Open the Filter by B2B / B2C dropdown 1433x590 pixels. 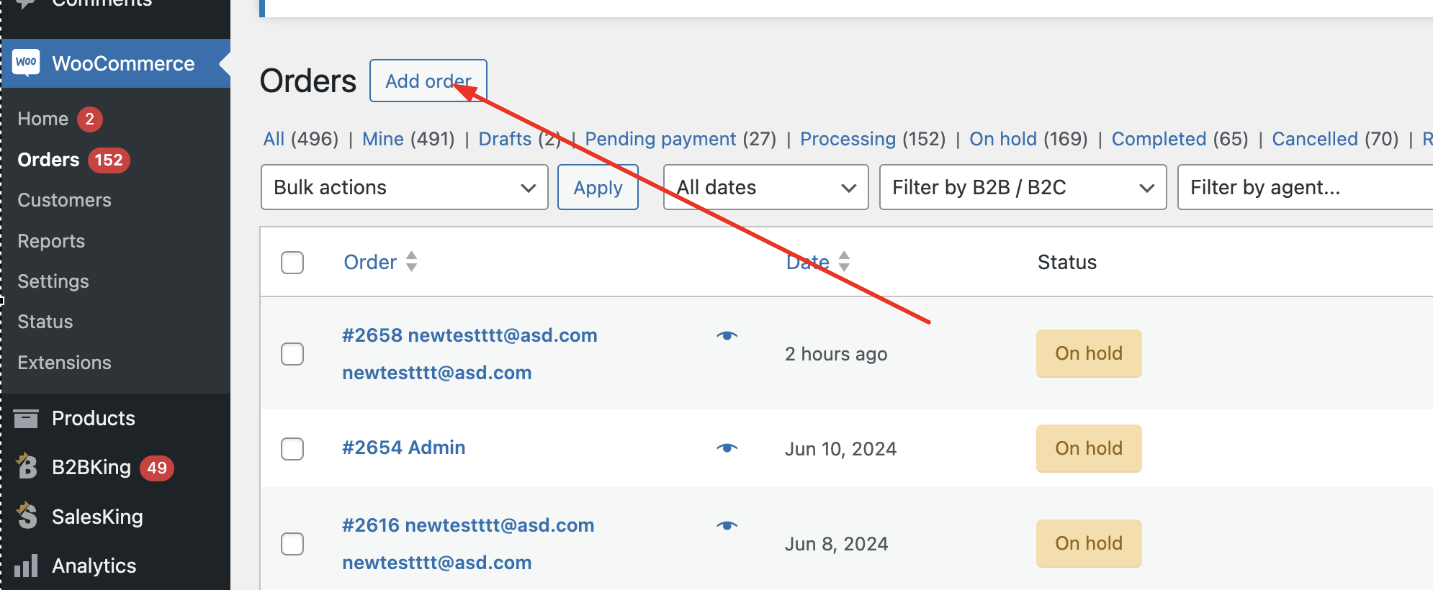click(x=1023, y=187)
